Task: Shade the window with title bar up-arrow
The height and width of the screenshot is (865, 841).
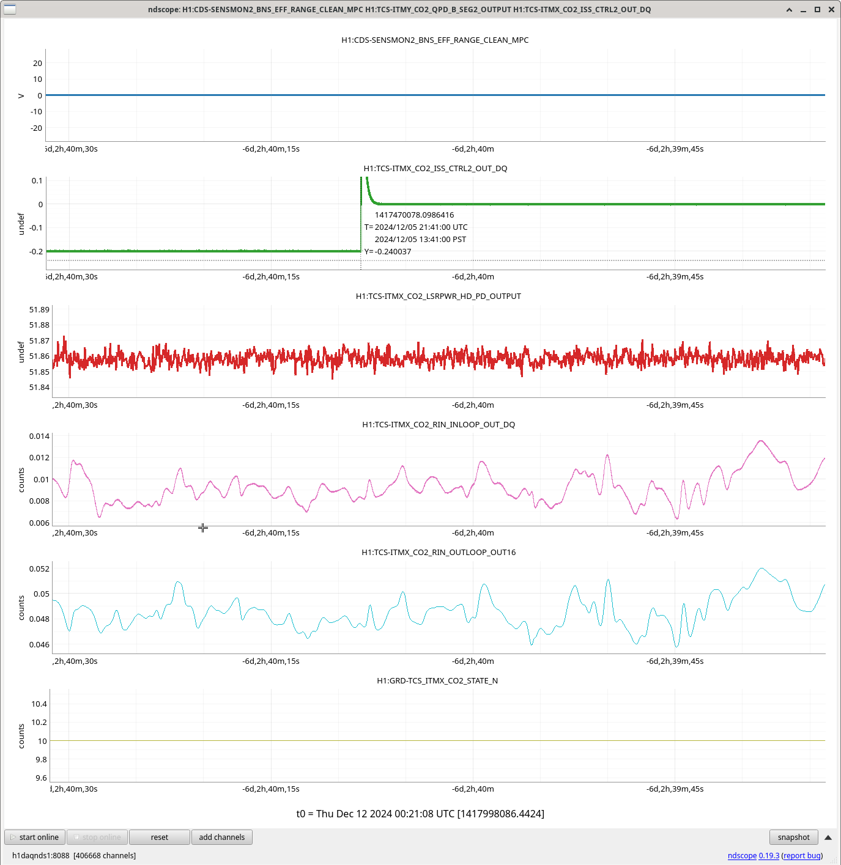Action: coord(789,10)
